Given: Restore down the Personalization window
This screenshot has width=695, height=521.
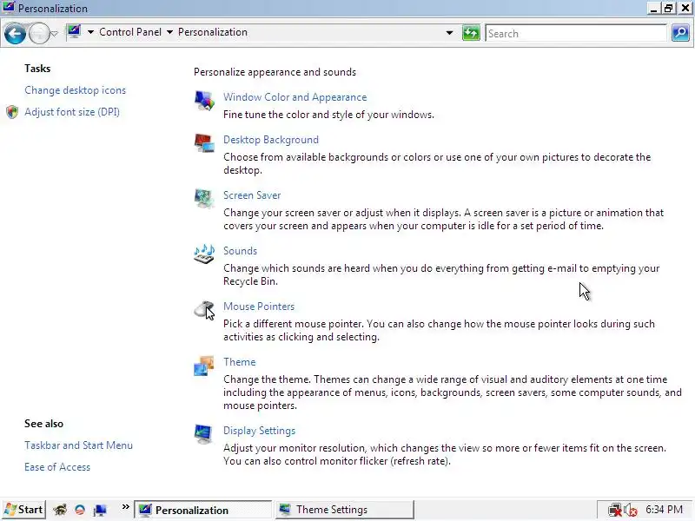Looking at the screenshot, I should click(x=668, y=9).
